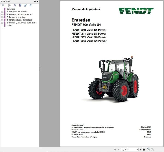Click the Sommaire bookmark ribbon icon

pyautogui.click(x=5, y=9)
